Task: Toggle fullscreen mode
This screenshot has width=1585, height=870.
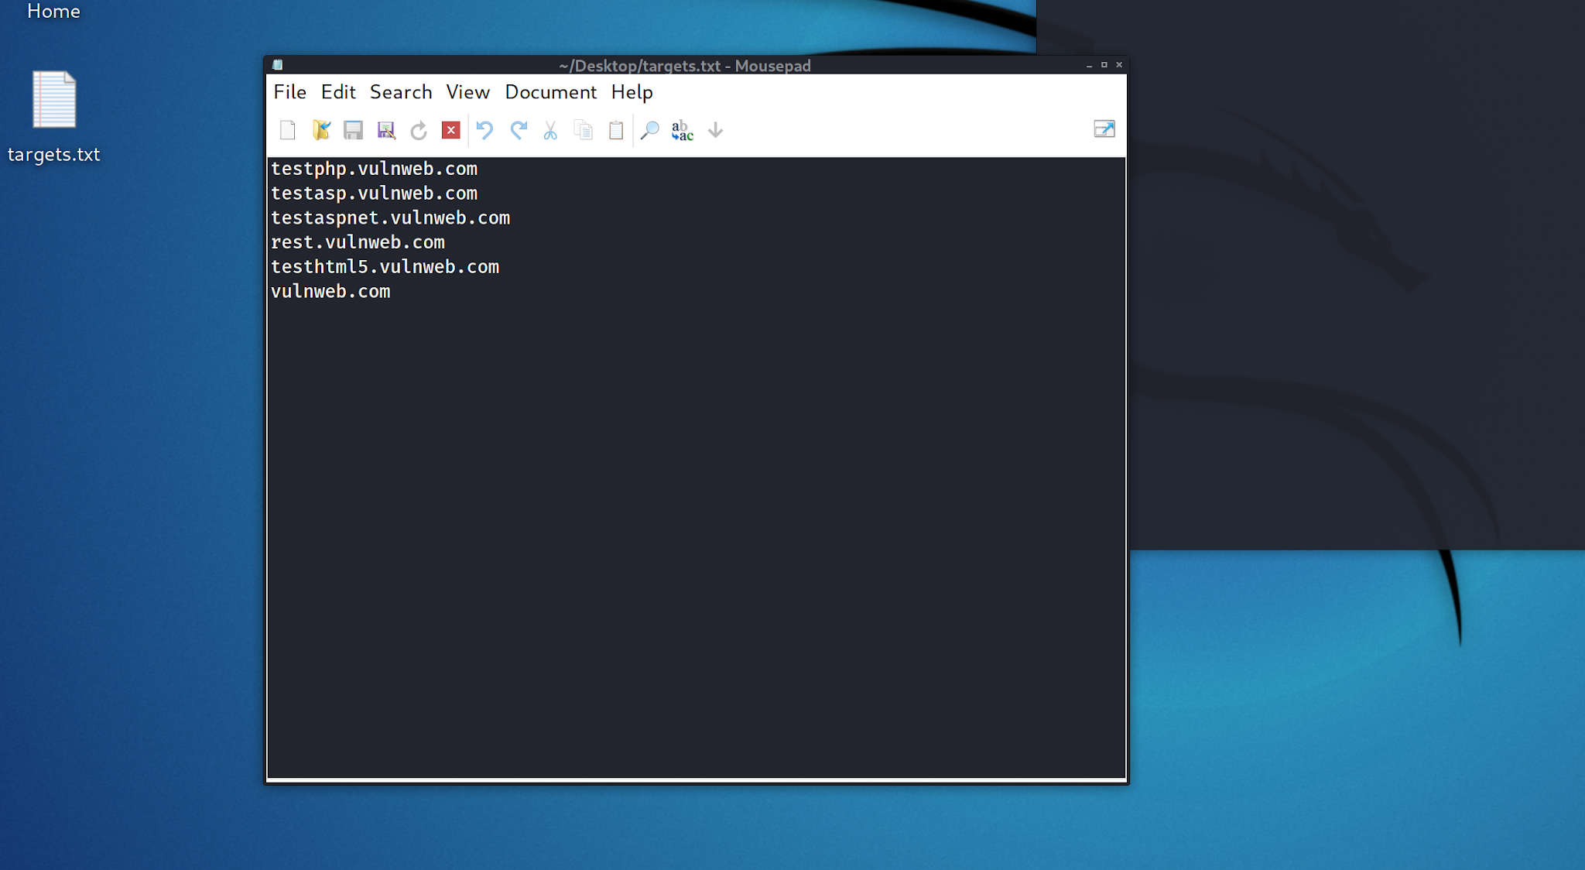Action: click(1104, 129)
